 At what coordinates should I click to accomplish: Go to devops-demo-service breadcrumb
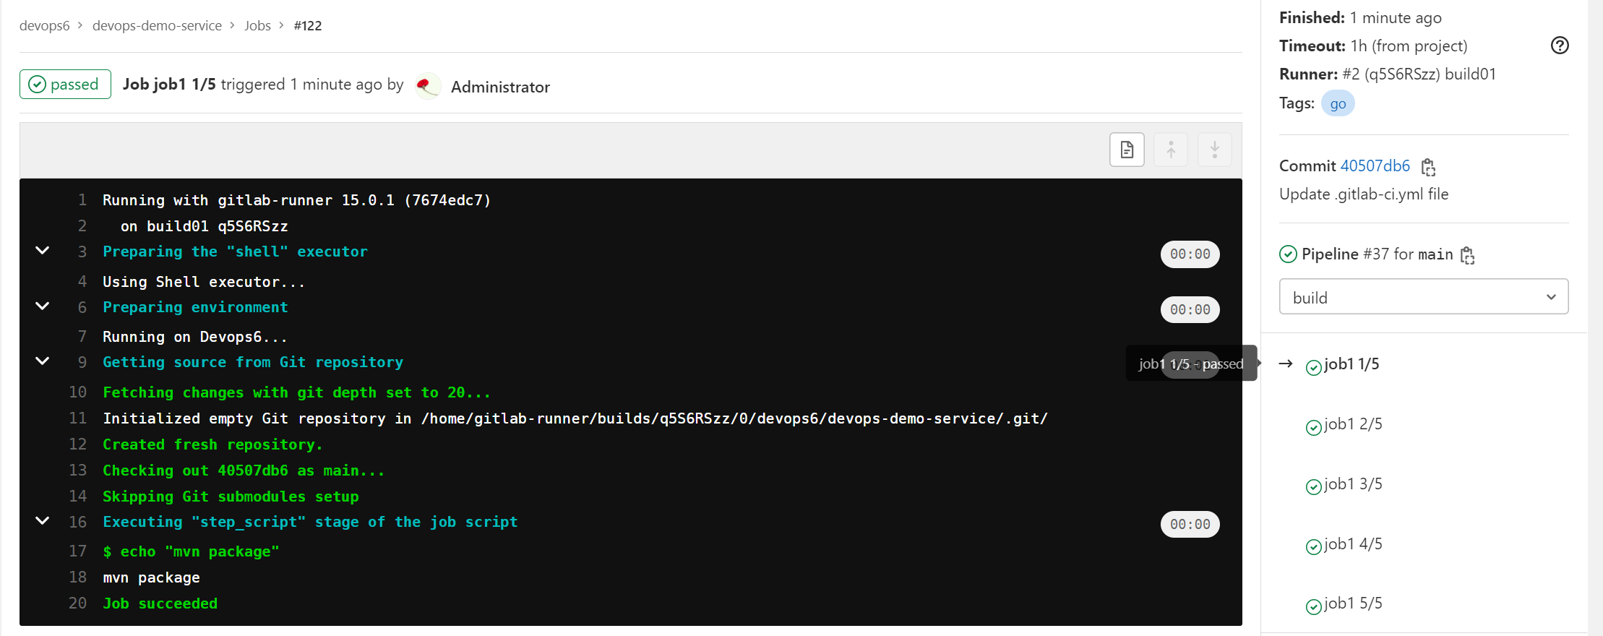(157, 26)
